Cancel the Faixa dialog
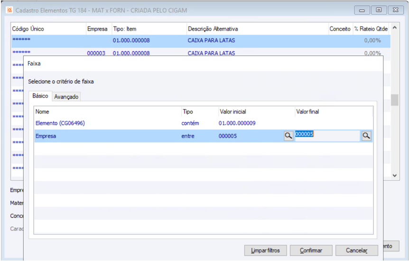 [357, 250]
